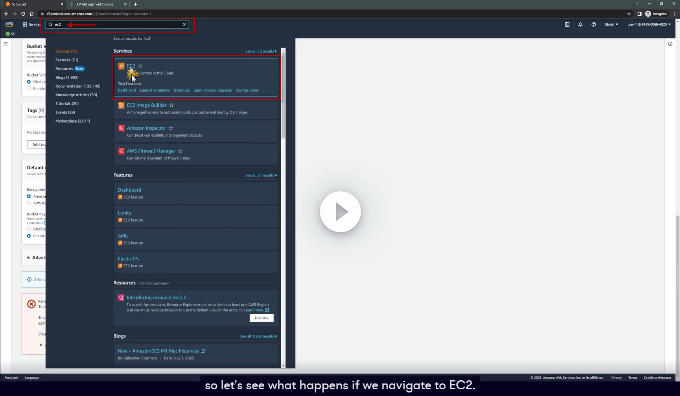Open the Instances top feature link
This screenshot has height=396, width=680.
pyautogui.click(x=182, y=90)
